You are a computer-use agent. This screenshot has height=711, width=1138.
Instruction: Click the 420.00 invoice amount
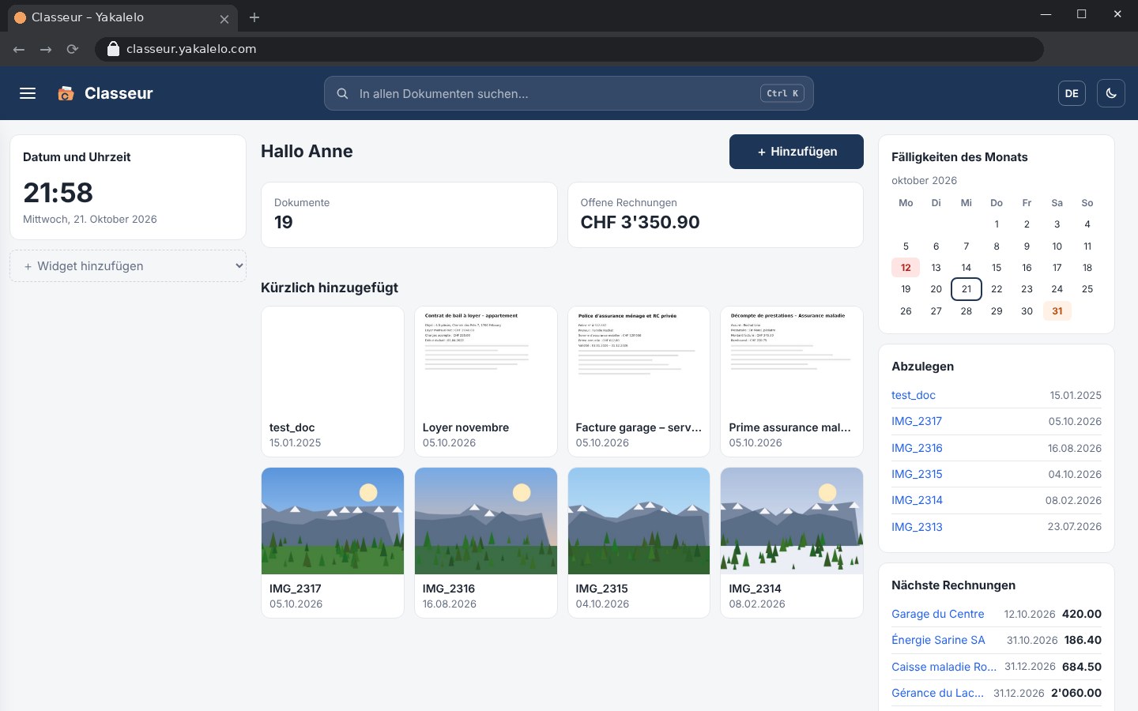[1082, 614]
